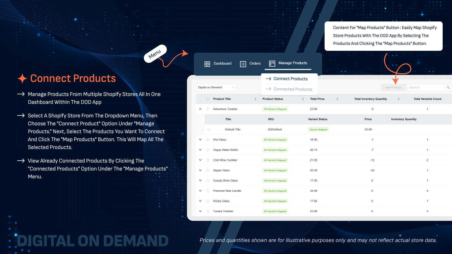Click the Map Products button

pyautogui.click(x=393, y=87)
